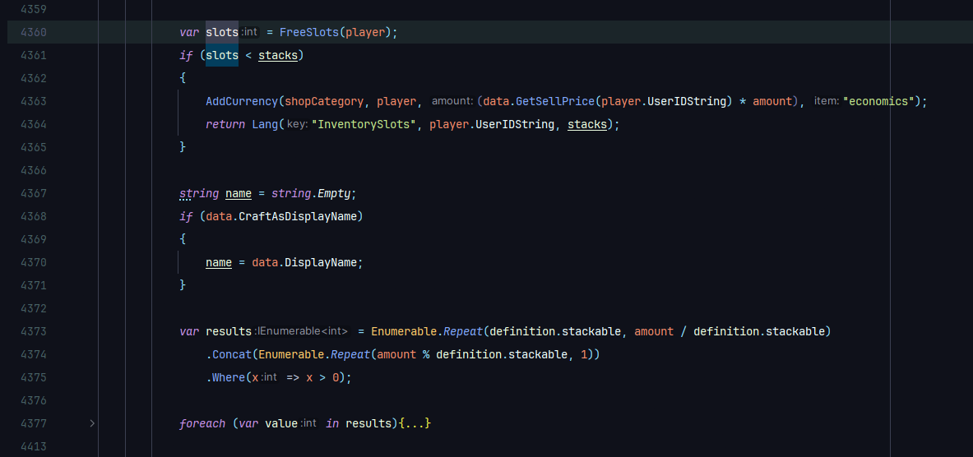Click the amount: parameter inlay hint

pos(452,101)
